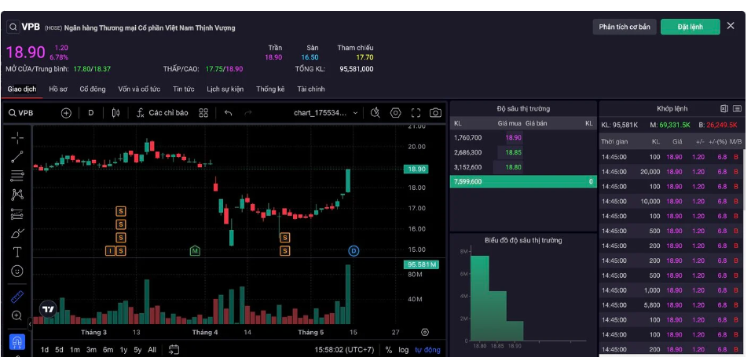Open the Khớp lệnh list view icon

coord(737,108)
